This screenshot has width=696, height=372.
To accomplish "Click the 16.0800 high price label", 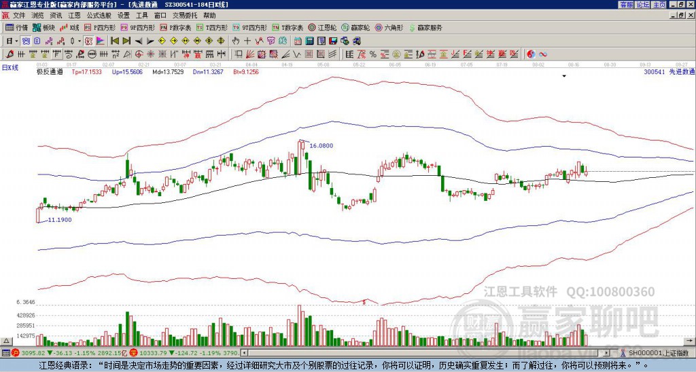I will 321,145.
